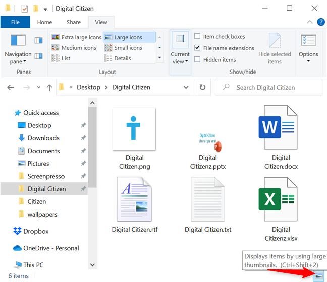This screenshot has width=327, height=282.
Task: Click the New folder quick access icon
Action: pos(36,9)
